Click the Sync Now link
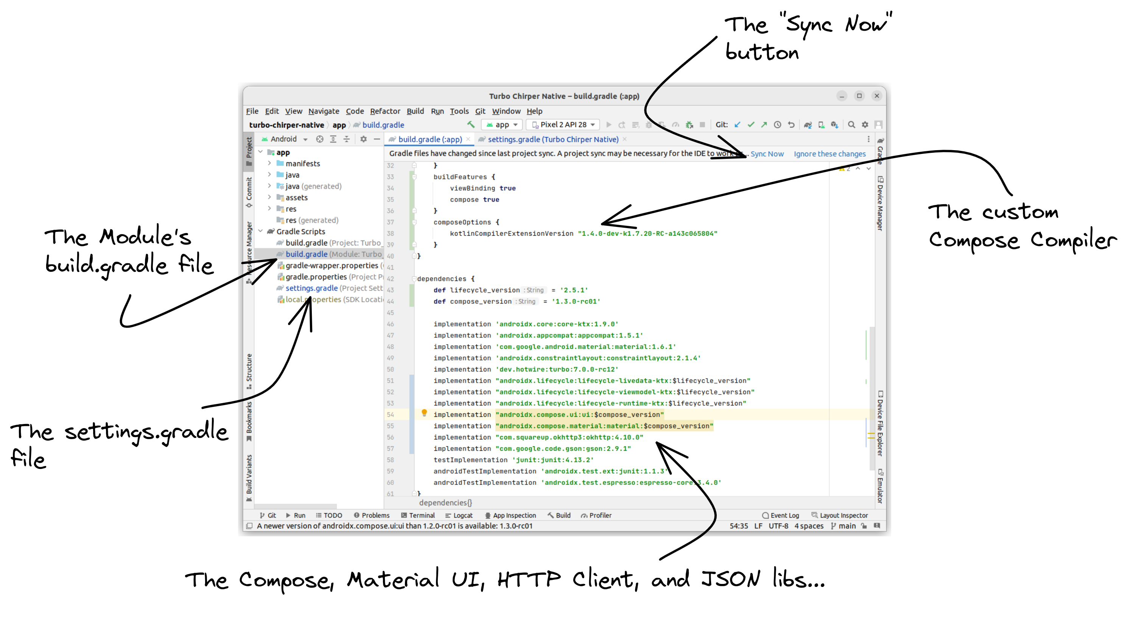 [x=767, y=154]
